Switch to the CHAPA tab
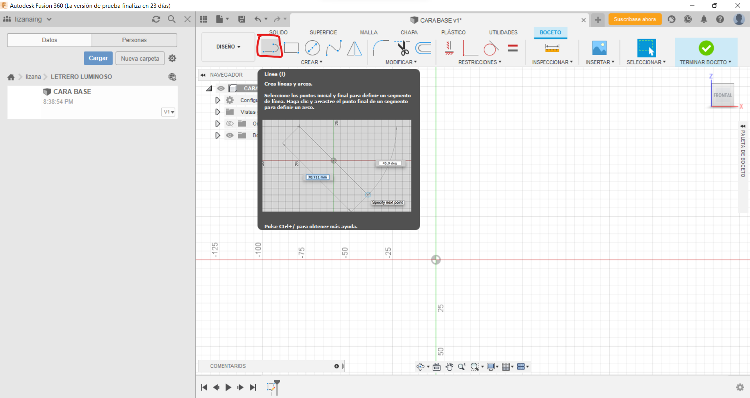This screenshot has width=750, height=398. 409,32
